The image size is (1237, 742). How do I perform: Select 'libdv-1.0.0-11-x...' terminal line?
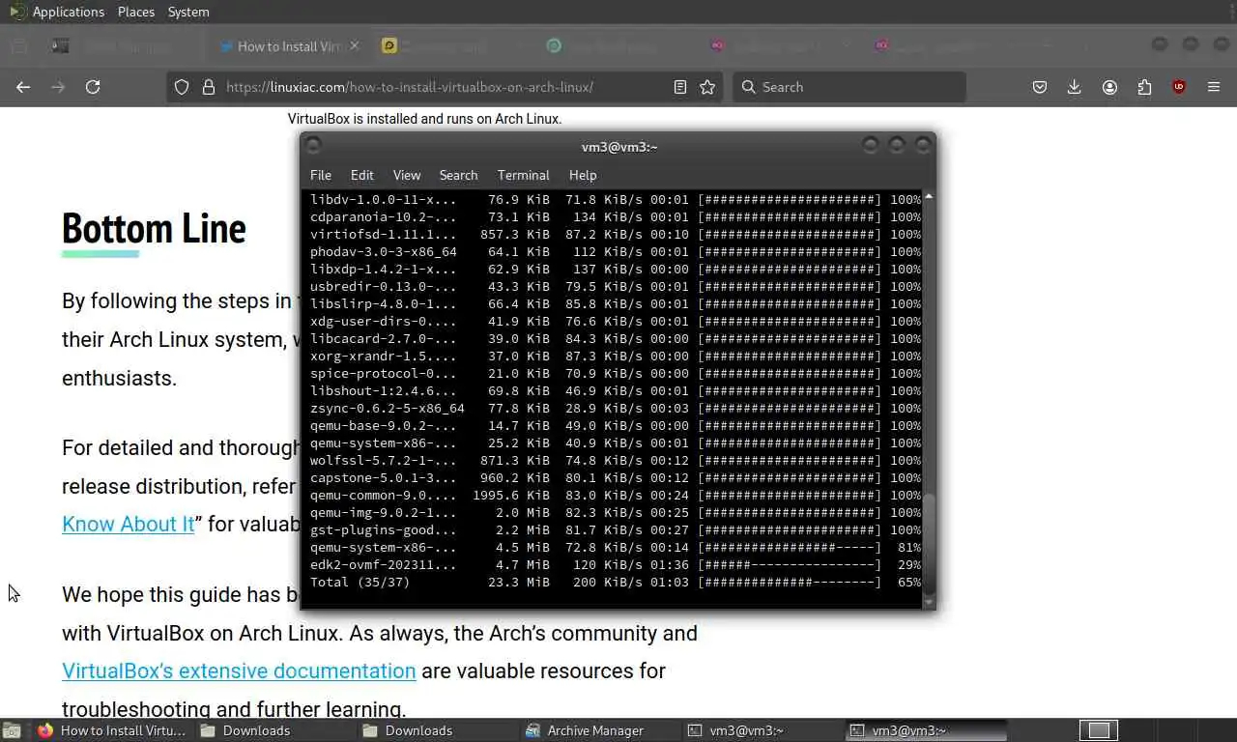(x=615, y=200)
